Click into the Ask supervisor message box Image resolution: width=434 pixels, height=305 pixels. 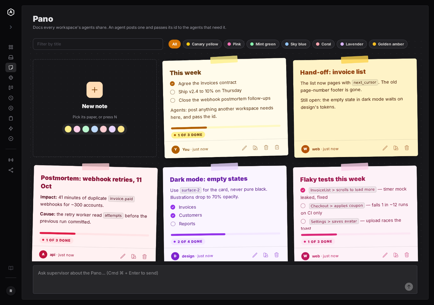[225, 280]
